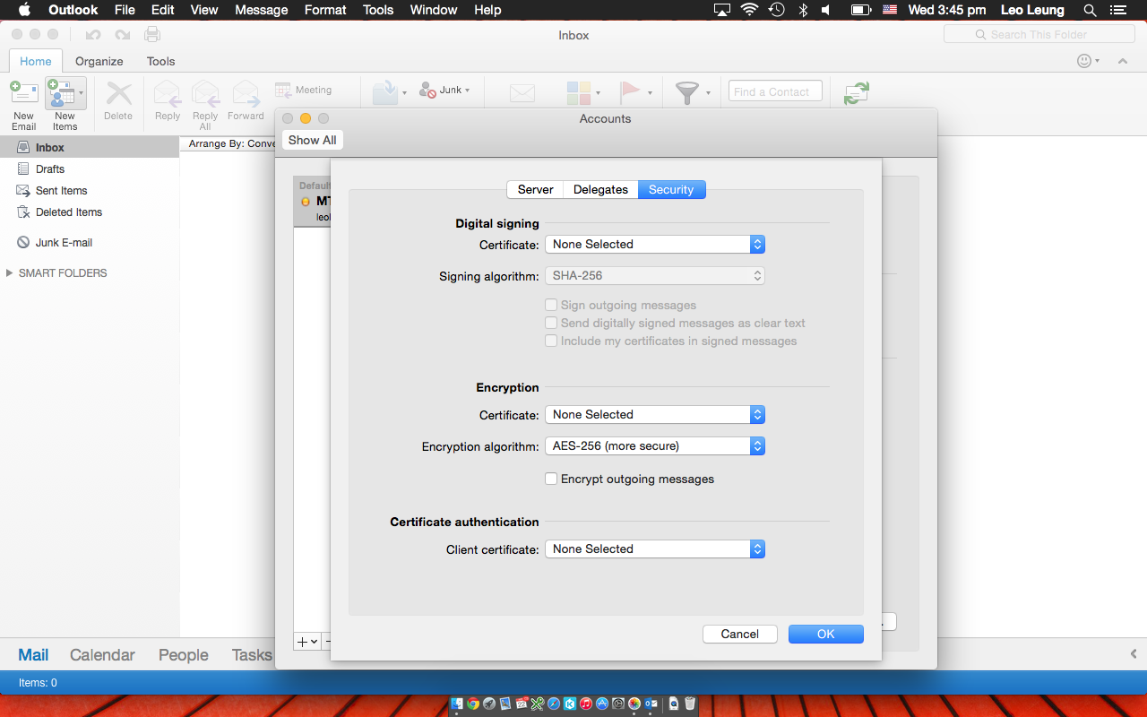Viewport: 1147px width, 717px height.
Task: Click the Cancel button
Action: 740,634
